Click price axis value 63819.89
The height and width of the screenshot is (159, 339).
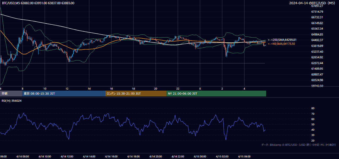click(x=317, y=46)
